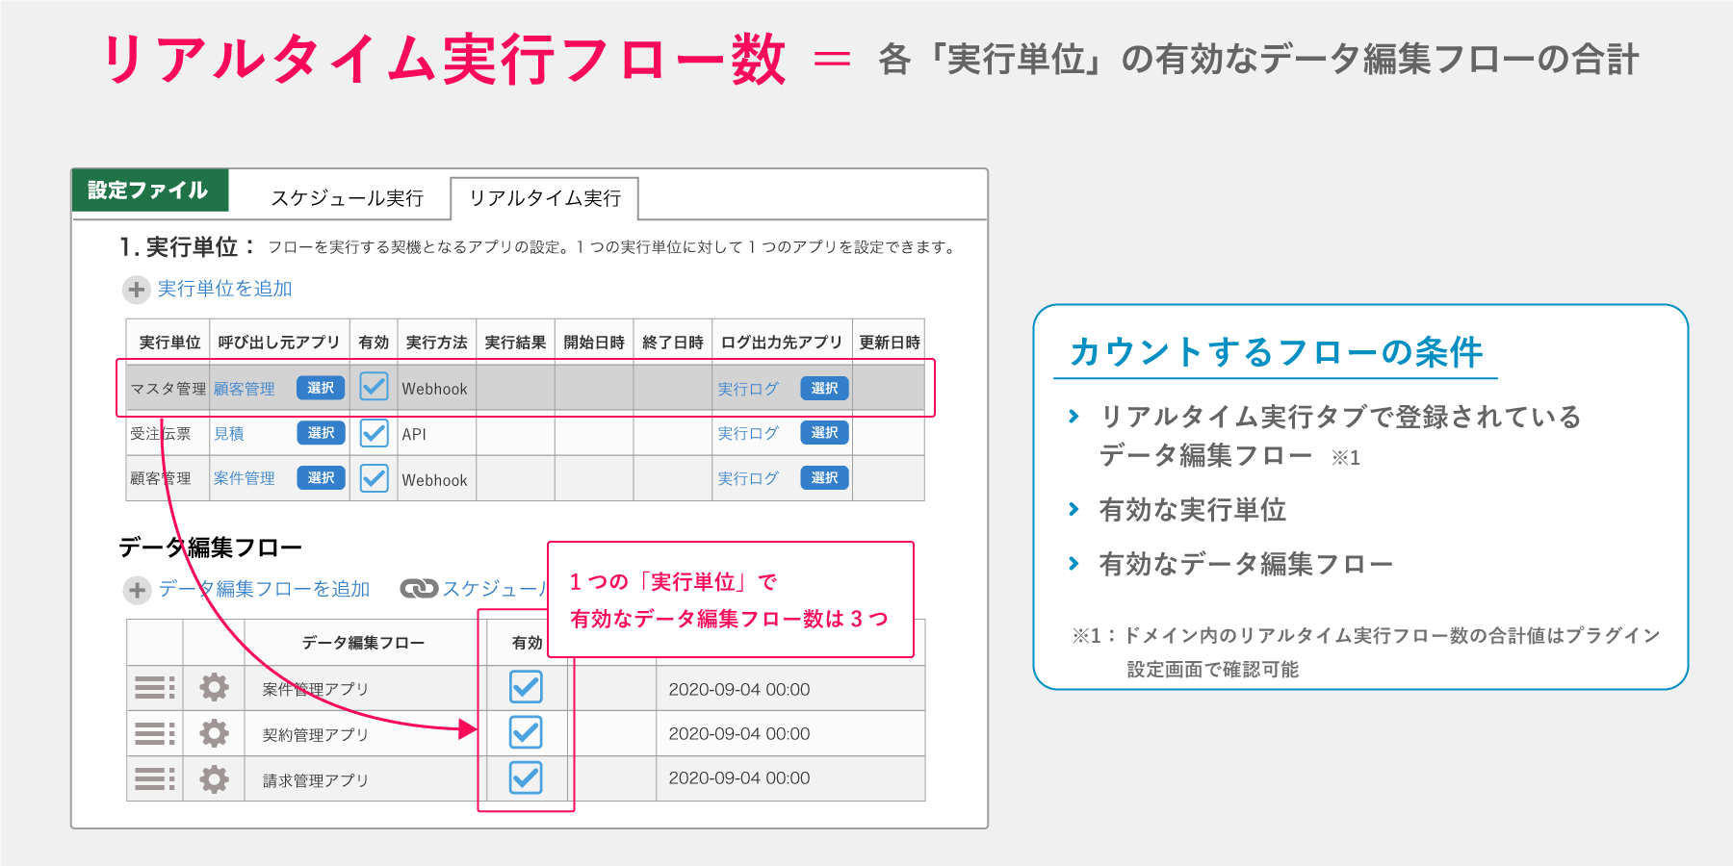1733x866 pixels.
Task: Click the 見積 source app link
Action: pyautogui.click(x=229, y=434)
